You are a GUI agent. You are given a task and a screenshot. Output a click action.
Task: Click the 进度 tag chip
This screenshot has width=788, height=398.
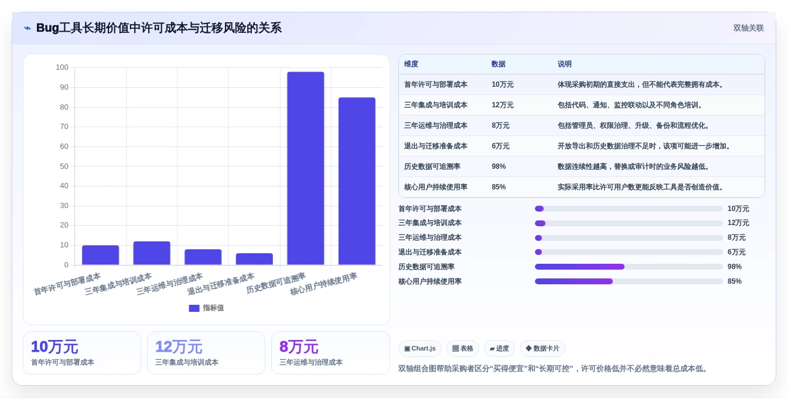(500, 349)
